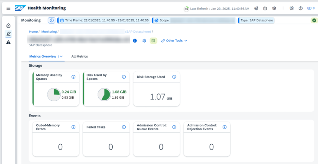
Task: Switch to the All Metrics tab
Action: [79, 57]
